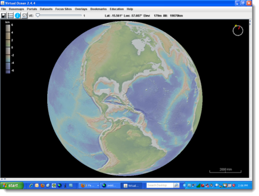Click the globe icon in quick launch

(59, 186)
